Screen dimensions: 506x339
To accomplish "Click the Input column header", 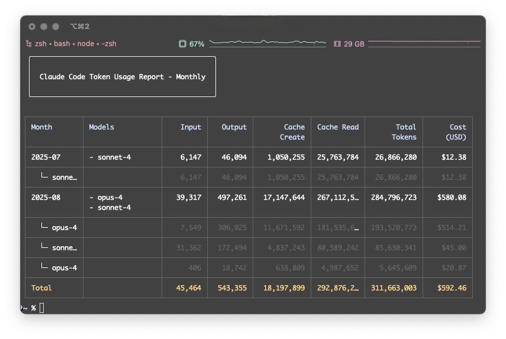I will 191,127.
